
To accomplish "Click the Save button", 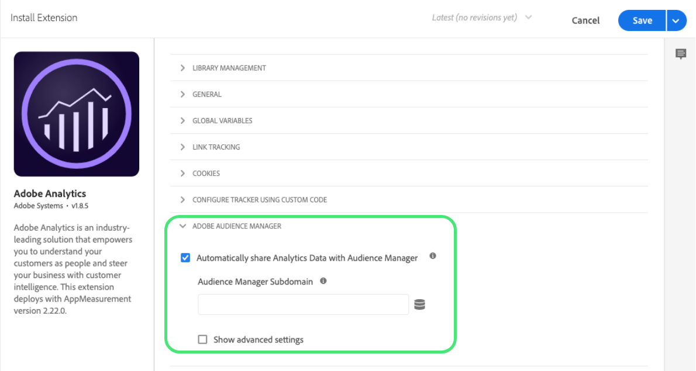I will coord(642,20).
